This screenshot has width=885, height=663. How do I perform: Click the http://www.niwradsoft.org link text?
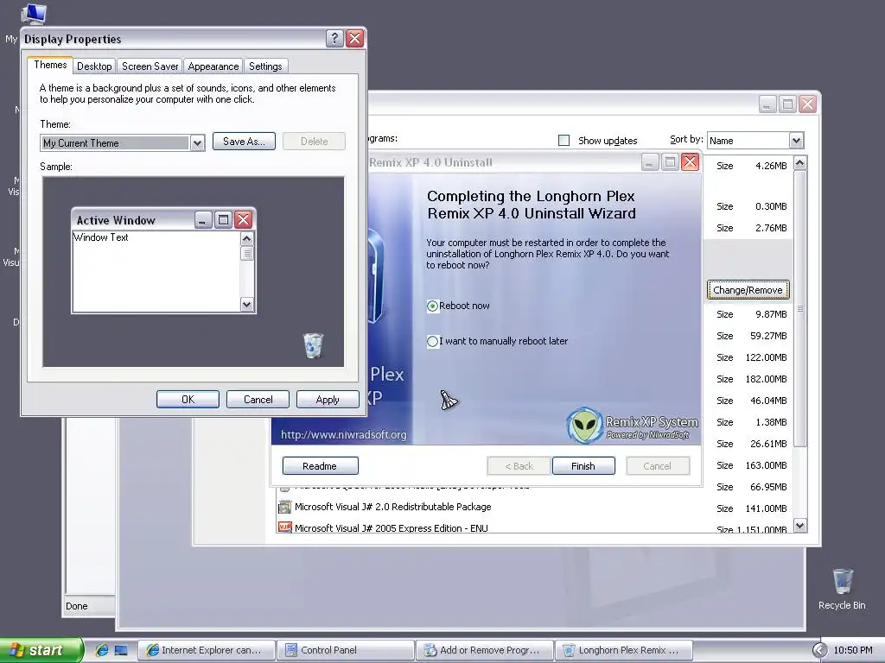[x=344, y=435]
